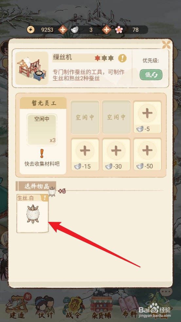Tap the plus next to copper coins
The width and height of the screenshot is (181, 322).
click(63, 30)
